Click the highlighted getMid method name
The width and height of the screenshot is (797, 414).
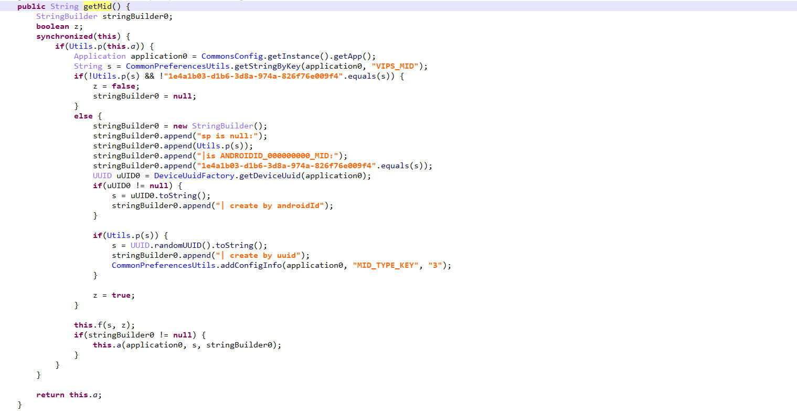coord(98,6)
